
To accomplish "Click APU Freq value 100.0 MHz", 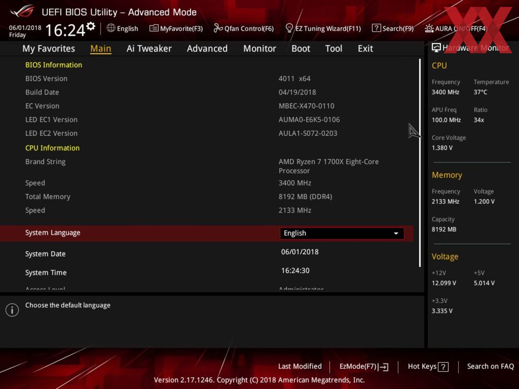I will (x=446, y=120).
